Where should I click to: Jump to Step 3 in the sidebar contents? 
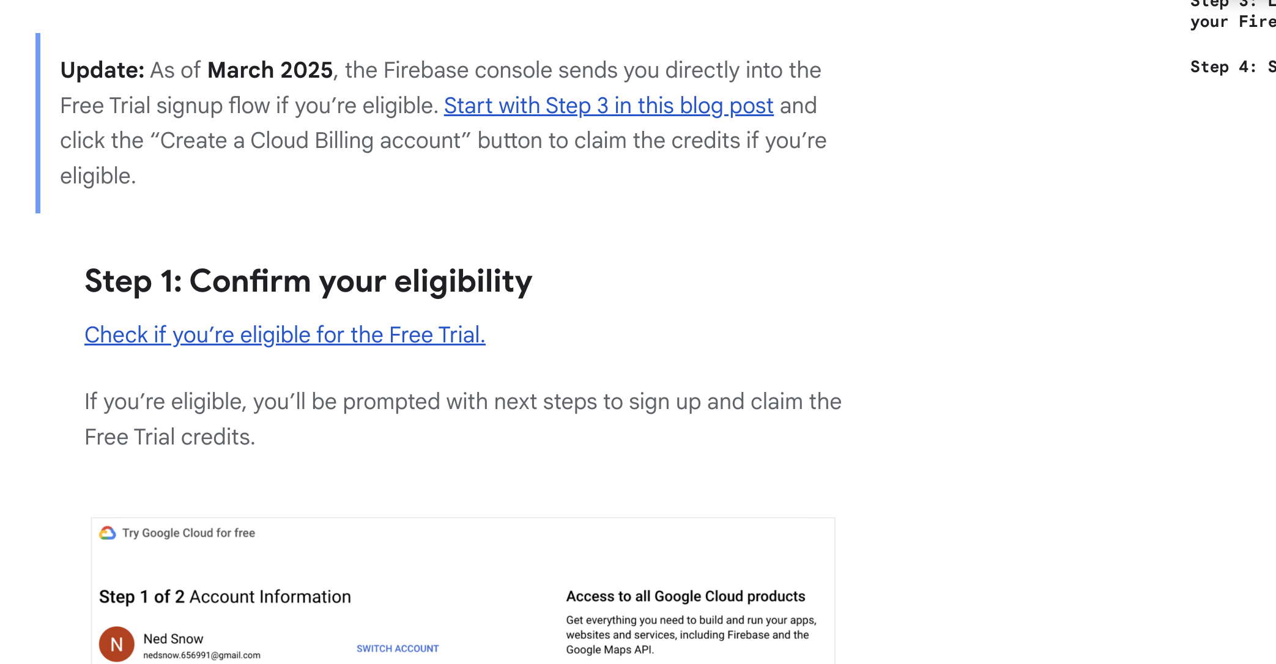1232,13
